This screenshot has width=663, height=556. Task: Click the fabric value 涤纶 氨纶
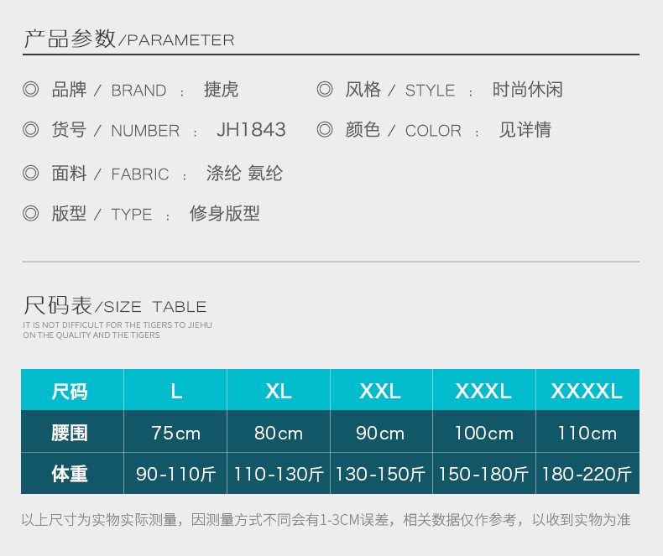[x=244, y=174]
